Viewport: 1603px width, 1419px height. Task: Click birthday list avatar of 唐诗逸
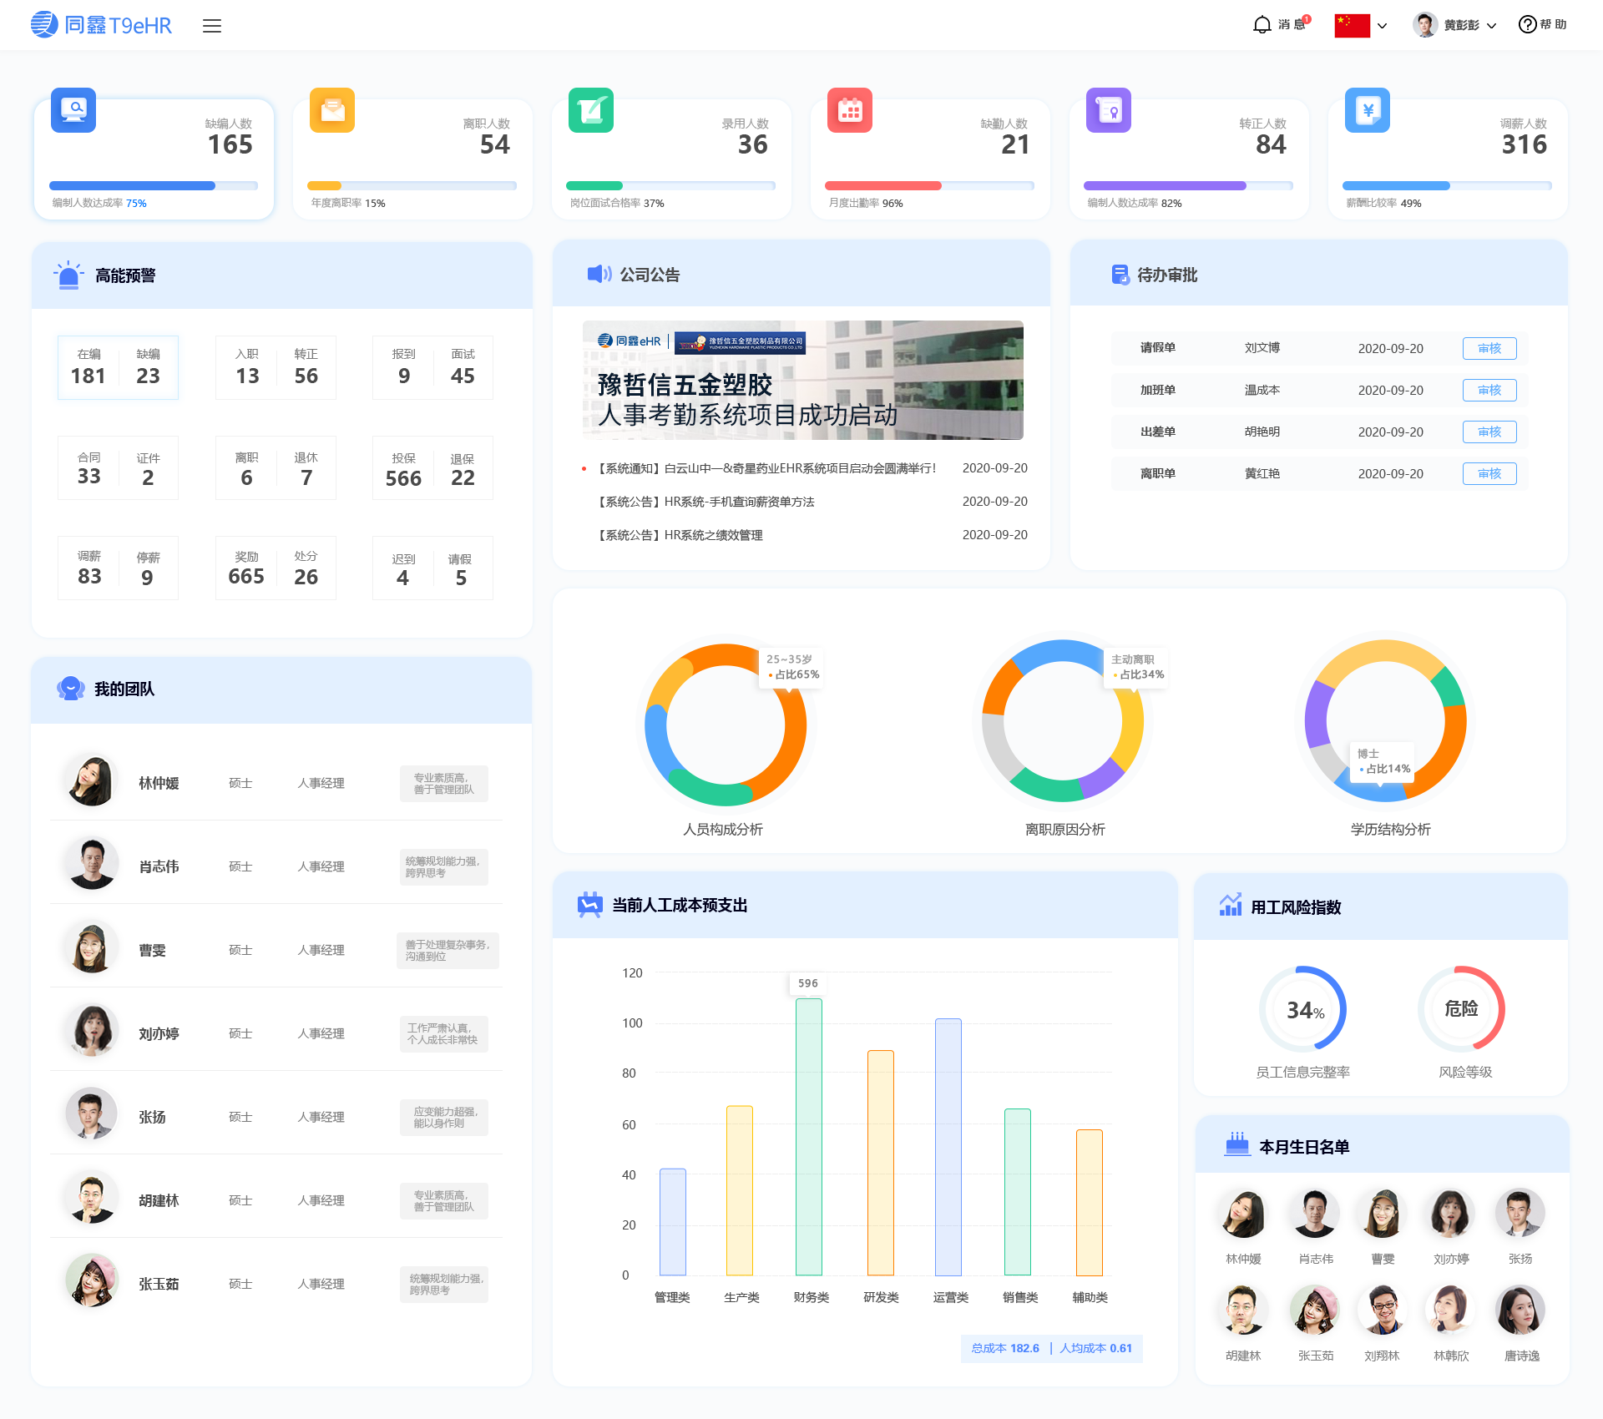pyautogui.click(x=1521, y=1310)
